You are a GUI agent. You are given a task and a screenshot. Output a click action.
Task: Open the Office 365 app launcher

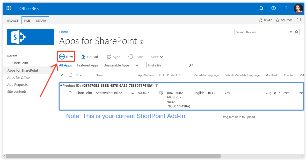point(9,8)
